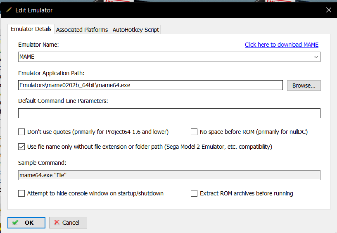Enable Extract ROM archives before running
Screen dimensions: 337x233
(x=194, y=193)
